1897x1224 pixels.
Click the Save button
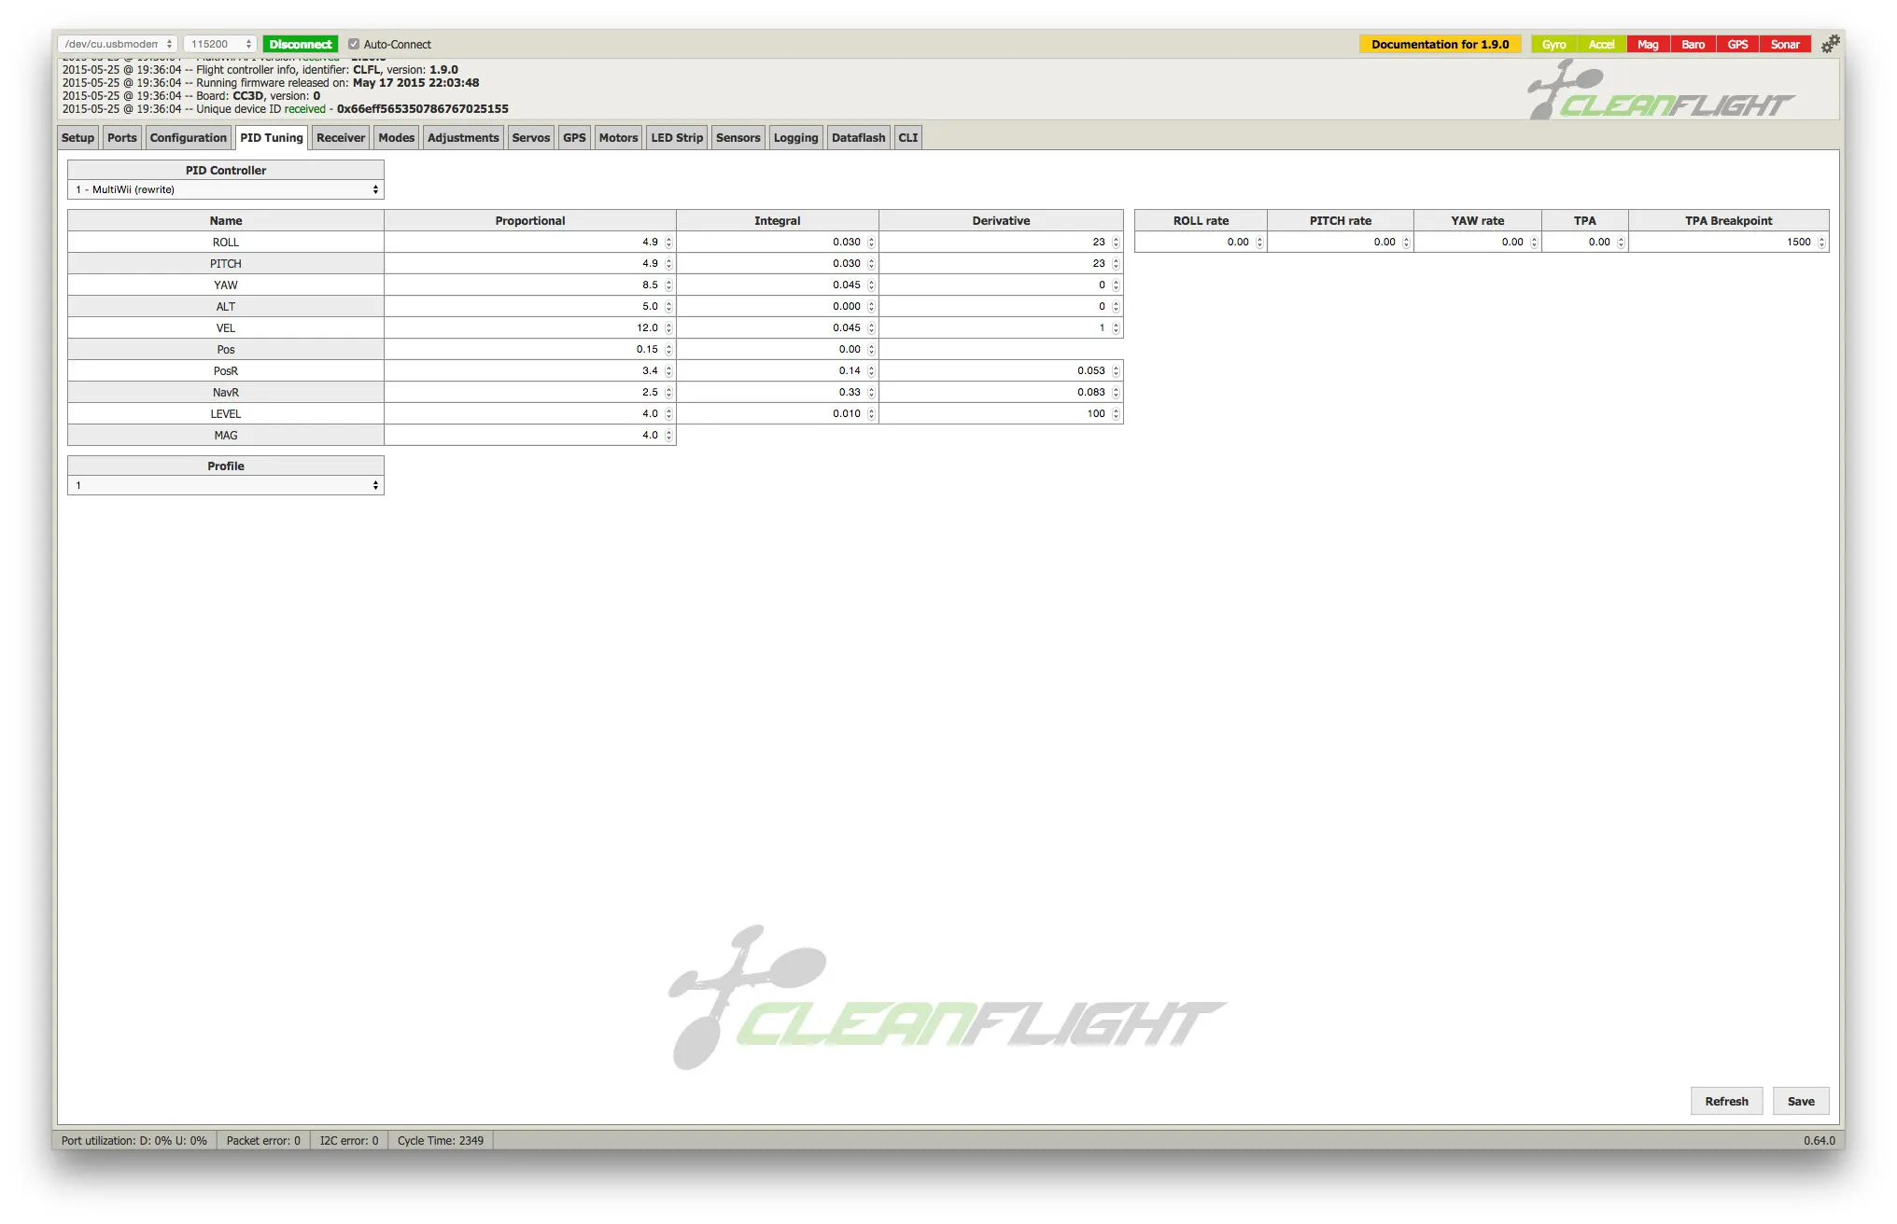click(1800, 1101)
